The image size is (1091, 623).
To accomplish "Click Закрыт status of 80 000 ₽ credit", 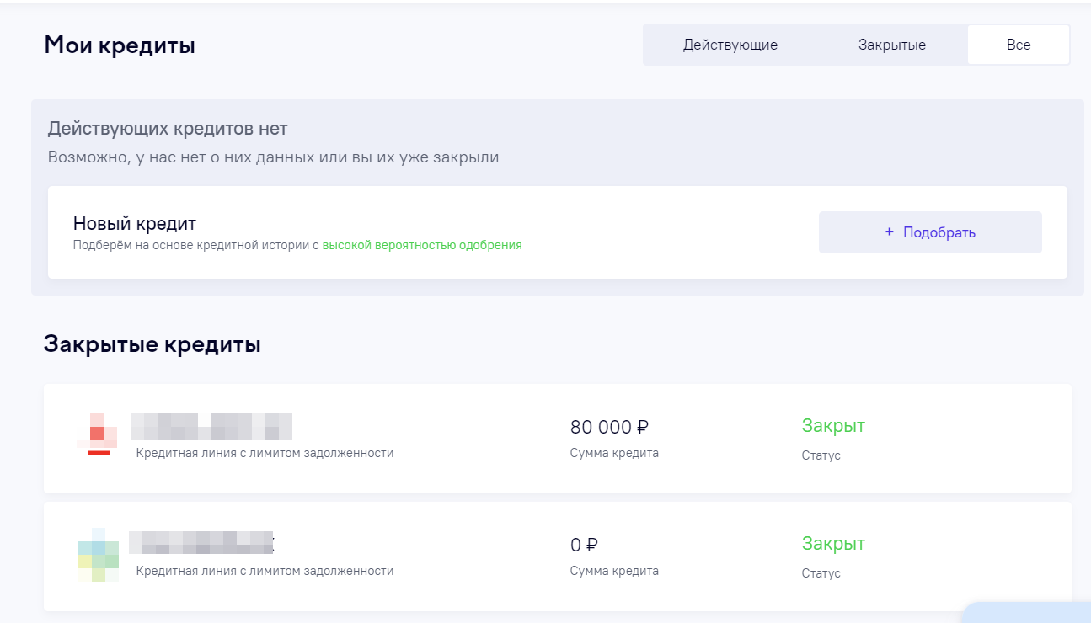I will click(833, 426).
